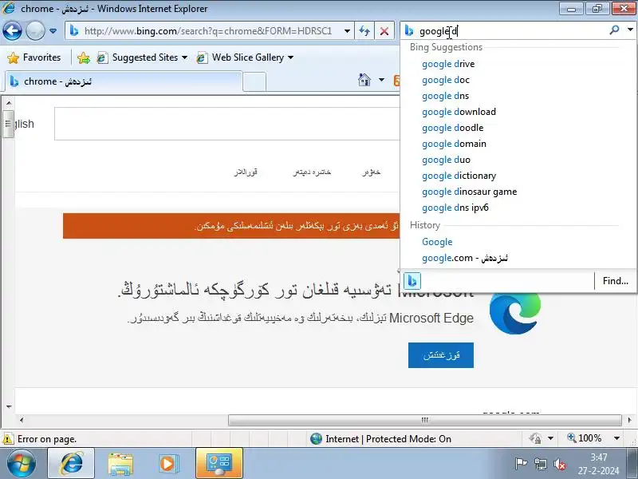Open the Favorites button
The width and height of the screenshot is (638, 479).
pos(34,57)
